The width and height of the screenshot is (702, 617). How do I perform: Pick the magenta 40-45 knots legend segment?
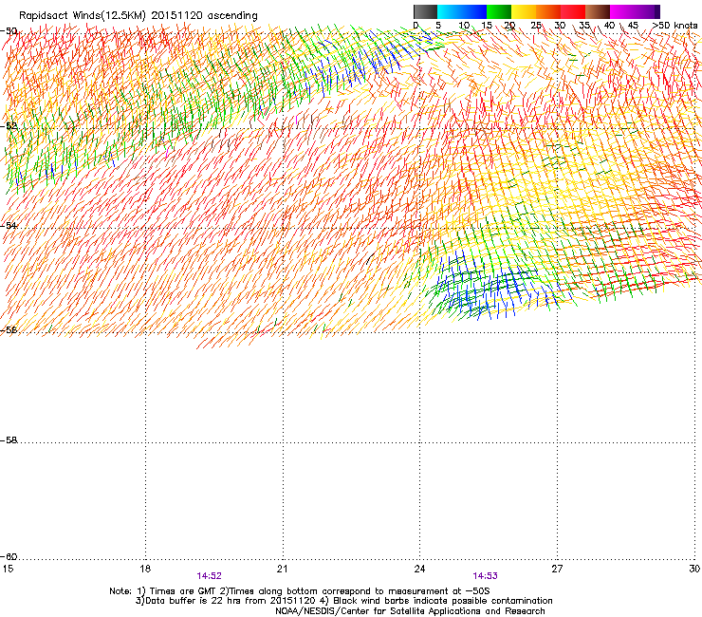click(622, 11)
